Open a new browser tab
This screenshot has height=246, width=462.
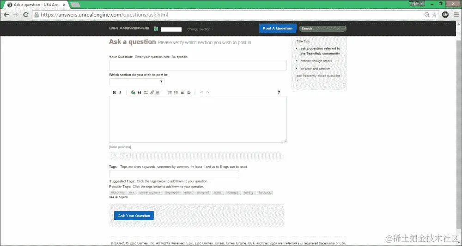coord(75,5)
